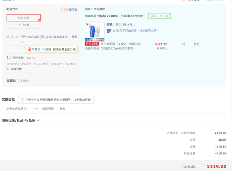Open 支持7天无理由退货 link
This screenshot has width=232, height=171.
(135, 30)
